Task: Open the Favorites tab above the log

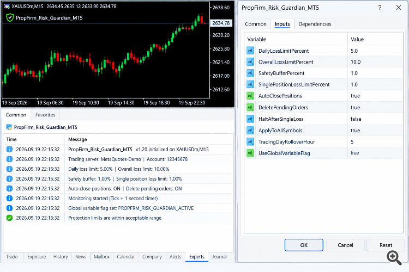Action: coord(45,115)
